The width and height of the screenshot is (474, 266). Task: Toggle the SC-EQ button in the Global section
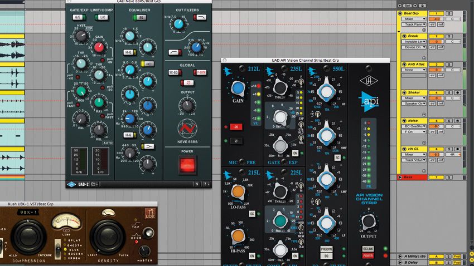[175, 72]
